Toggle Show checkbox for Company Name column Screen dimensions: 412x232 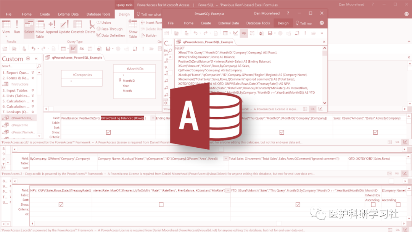coord(398,205)
